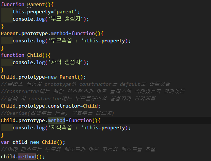This screenshot has height=161, width=211.
Task: Click the name Parent in 'function Parent(){'
Action: pos(36,5)
